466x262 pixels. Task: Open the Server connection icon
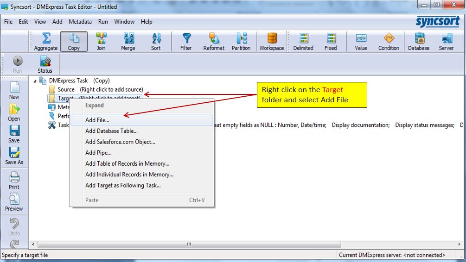[447, 42]
